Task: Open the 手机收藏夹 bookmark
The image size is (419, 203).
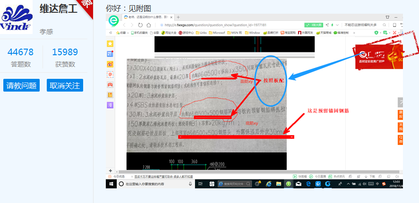Action: coord(139,33)
